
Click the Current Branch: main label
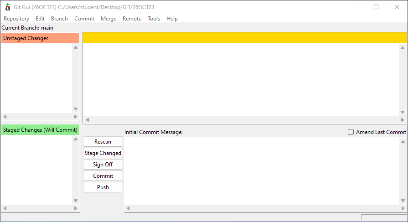click(27, 28)
